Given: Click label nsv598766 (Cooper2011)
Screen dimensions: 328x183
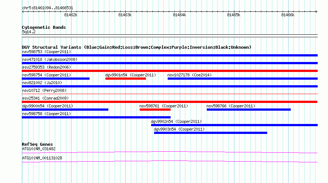Looking at the screenshot, I should [231, 106].
